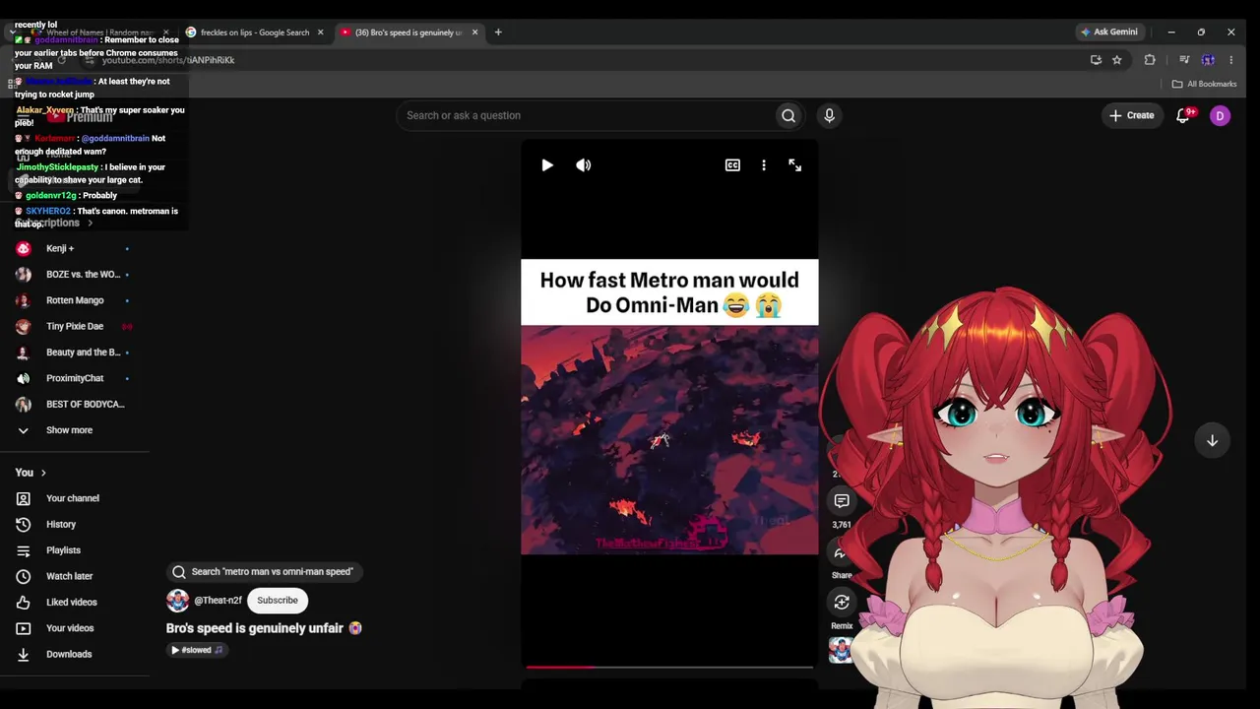The height and width of the screenshot is (709, 1260).
Task: Open the Rotten Mango subscription
Action: [75, 300]
